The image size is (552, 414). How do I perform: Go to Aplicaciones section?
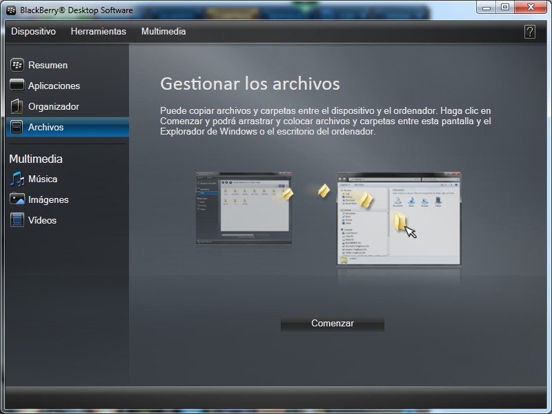pyautogui.click(x=54, y=86)
